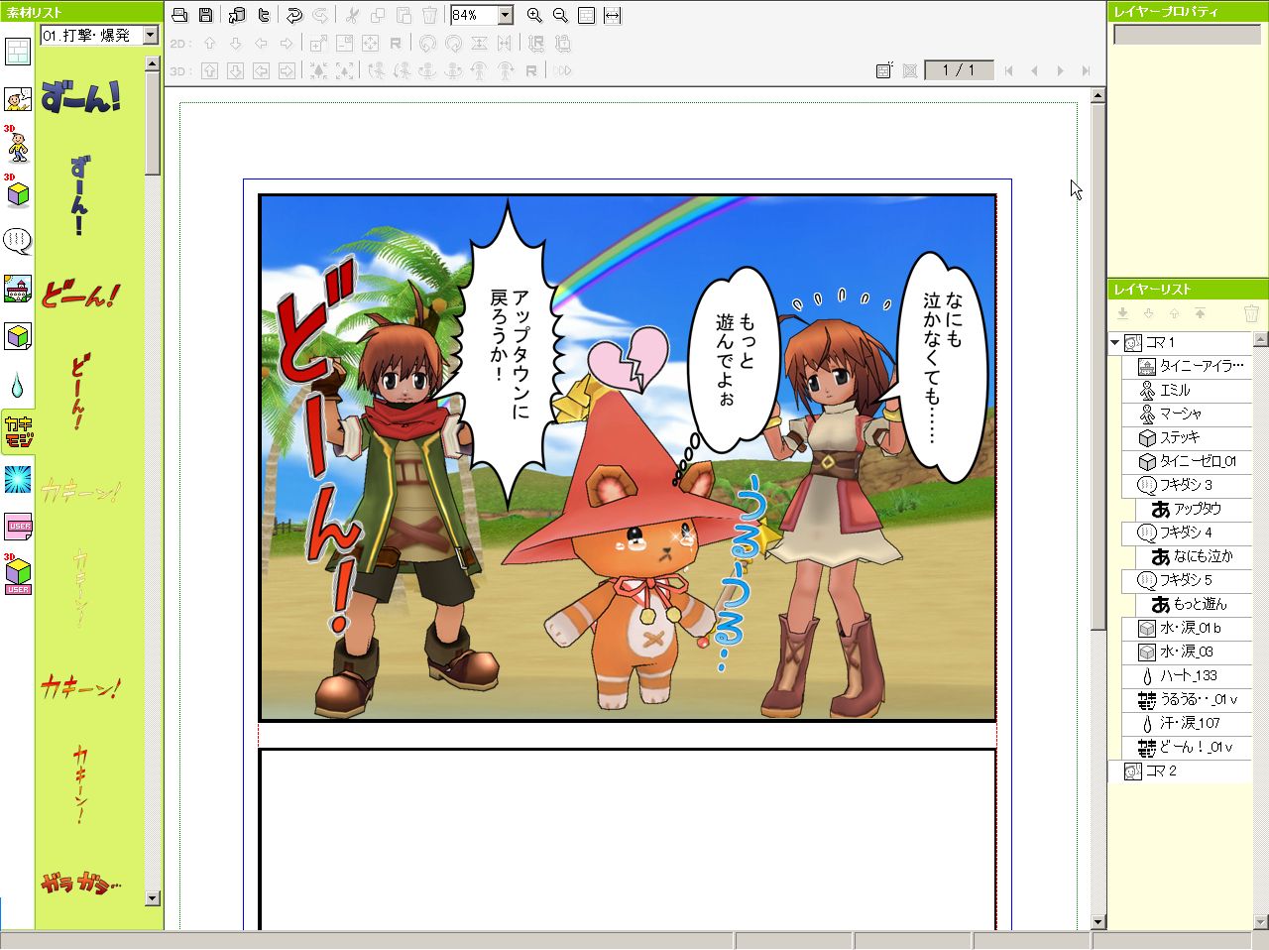
Task: Click the layer list scroll up arrow
Action: tap(1261, 339)
